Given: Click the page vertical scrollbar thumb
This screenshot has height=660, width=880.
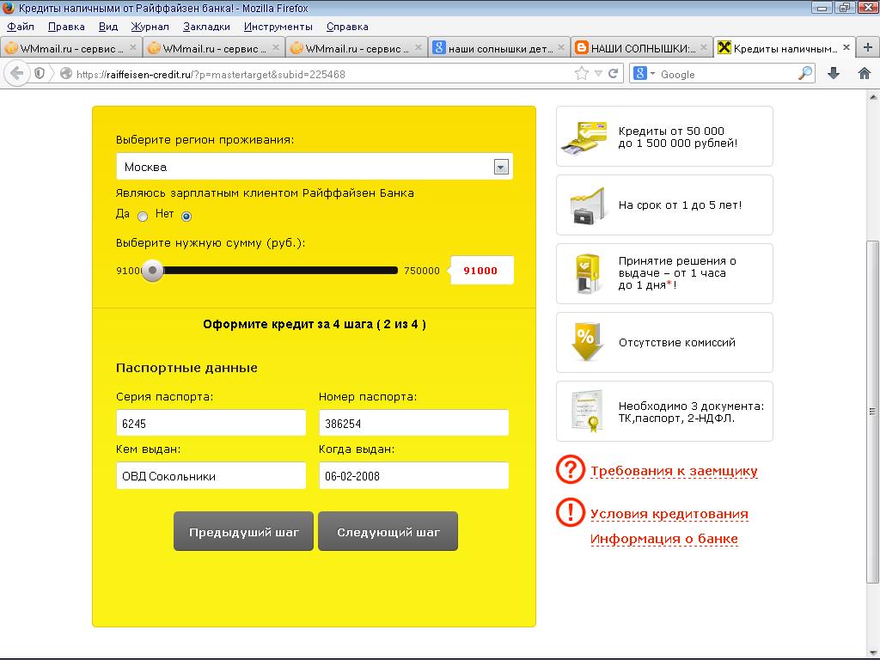Looking at the screenshot, I should click(873, 412).
